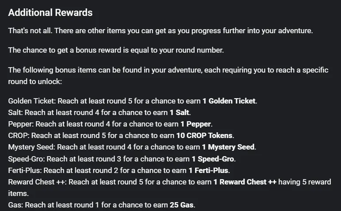Screen dimensions: 341x211
Task: Click the Additional Rewards heading
Action: [50, 13]
